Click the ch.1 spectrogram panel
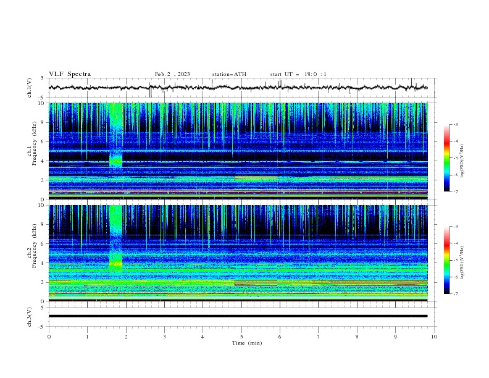 tap(238, 151)
